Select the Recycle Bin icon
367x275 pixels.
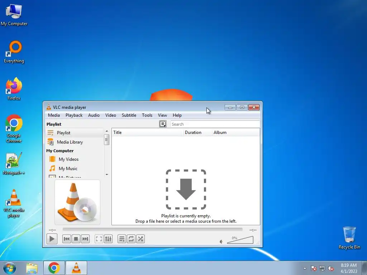point(349,238)
